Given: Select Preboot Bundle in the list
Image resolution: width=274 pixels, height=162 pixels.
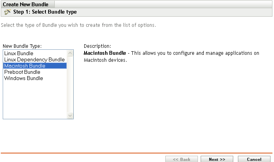Looking at the screenshot, I should pyautogui.click(x=22, y=72).
